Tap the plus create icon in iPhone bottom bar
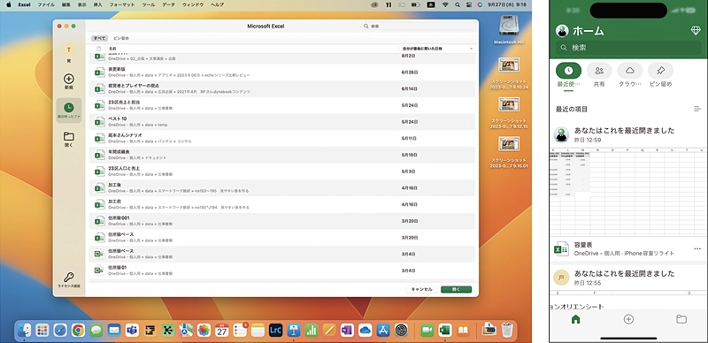708x343 pixels. 628,319
